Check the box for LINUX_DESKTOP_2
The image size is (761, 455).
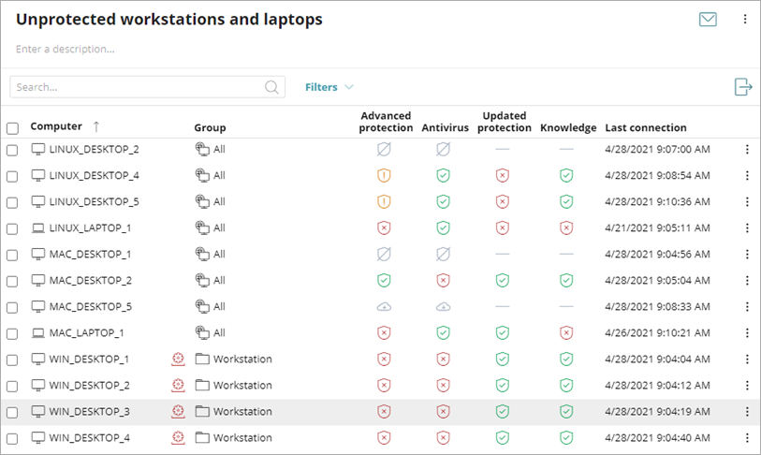[x=12, y=150]
